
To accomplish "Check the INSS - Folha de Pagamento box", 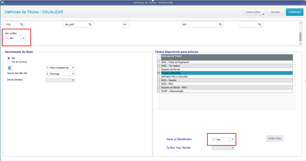I will pyautogui.click(x=159, y=62).
